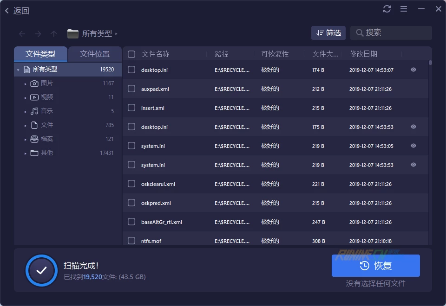Open the 筛选 filter button
Image resolution: width=446 pixels, height=306 pixels.
pyautogui.click(x=328, y=33)
